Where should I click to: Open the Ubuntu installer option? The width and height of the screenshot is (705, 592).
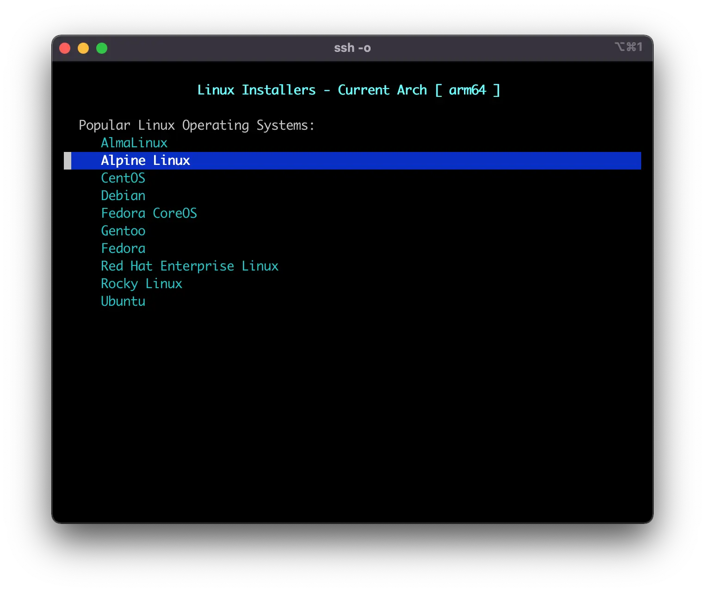click(123, 301)
